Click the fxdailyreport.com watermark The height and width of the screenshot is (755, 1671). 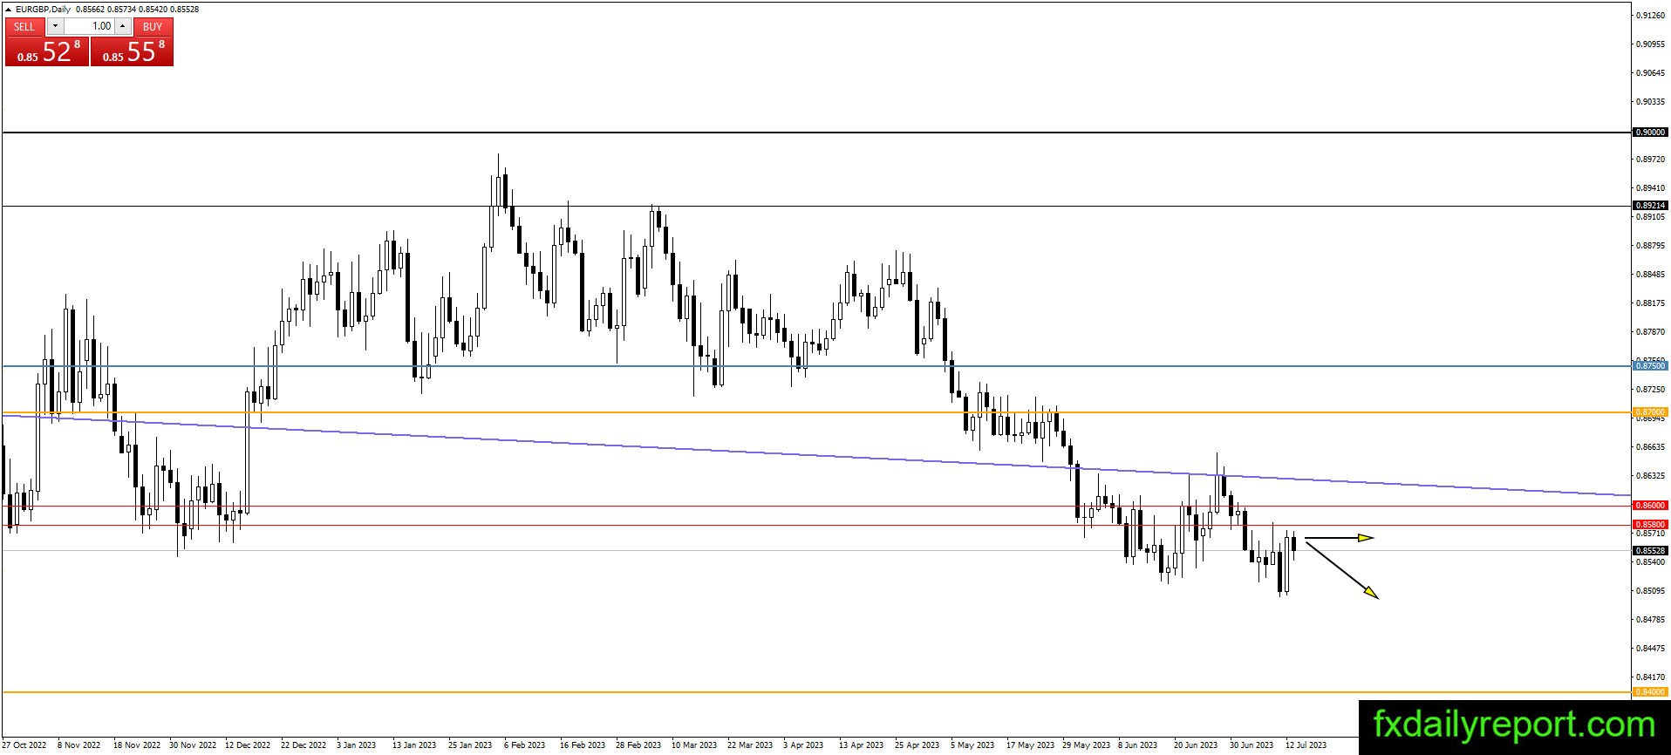click(1514, 724)
